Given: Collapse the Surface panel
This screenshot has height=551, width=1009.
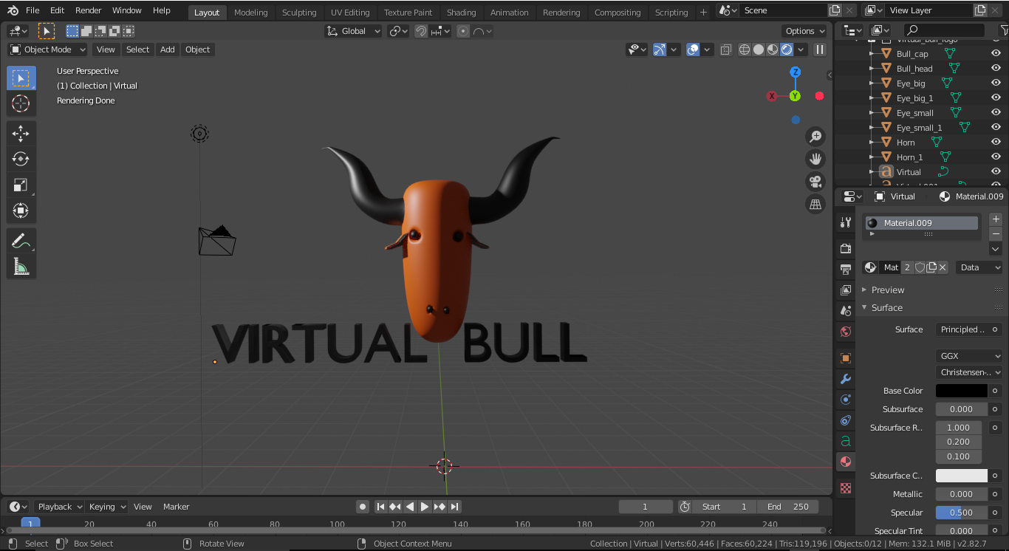Looking at the screenshot, I should click(x=886, y=308).
